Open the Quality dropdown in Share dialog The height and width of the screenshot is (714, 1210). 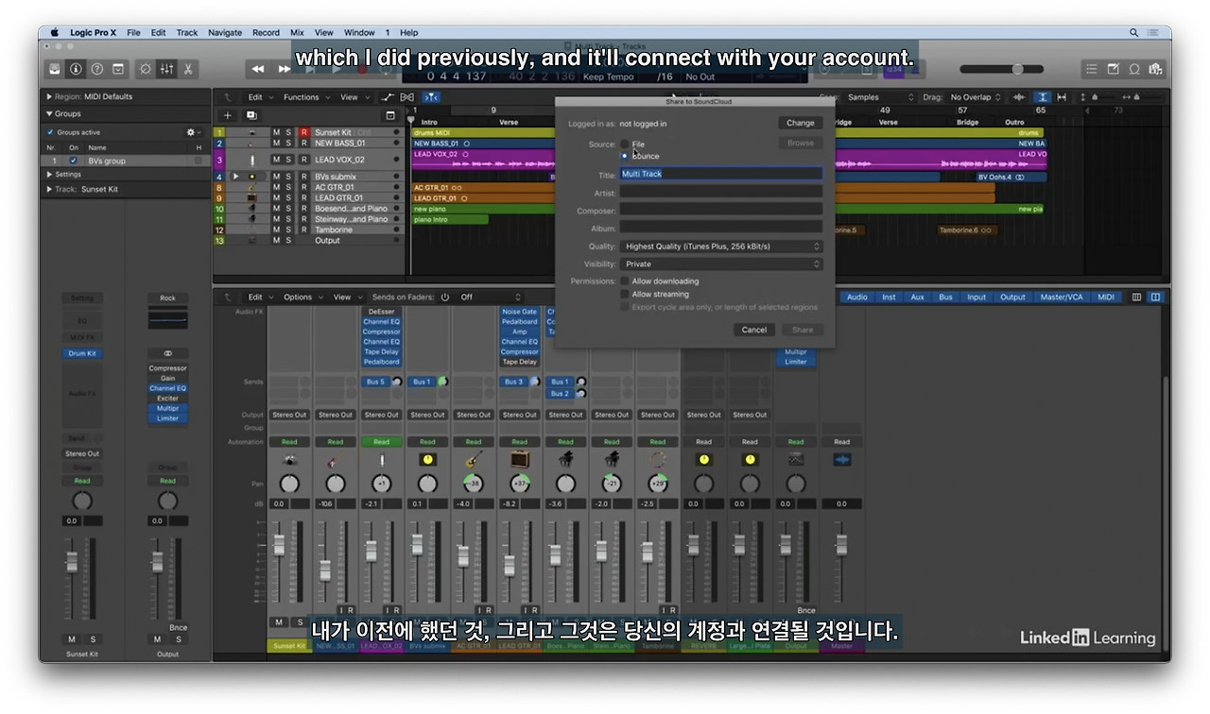(720, 246)
